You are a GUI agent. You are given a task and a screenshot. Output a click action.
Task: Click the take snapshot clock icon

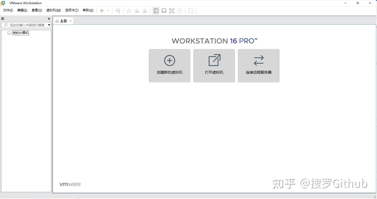coord(129,11)
